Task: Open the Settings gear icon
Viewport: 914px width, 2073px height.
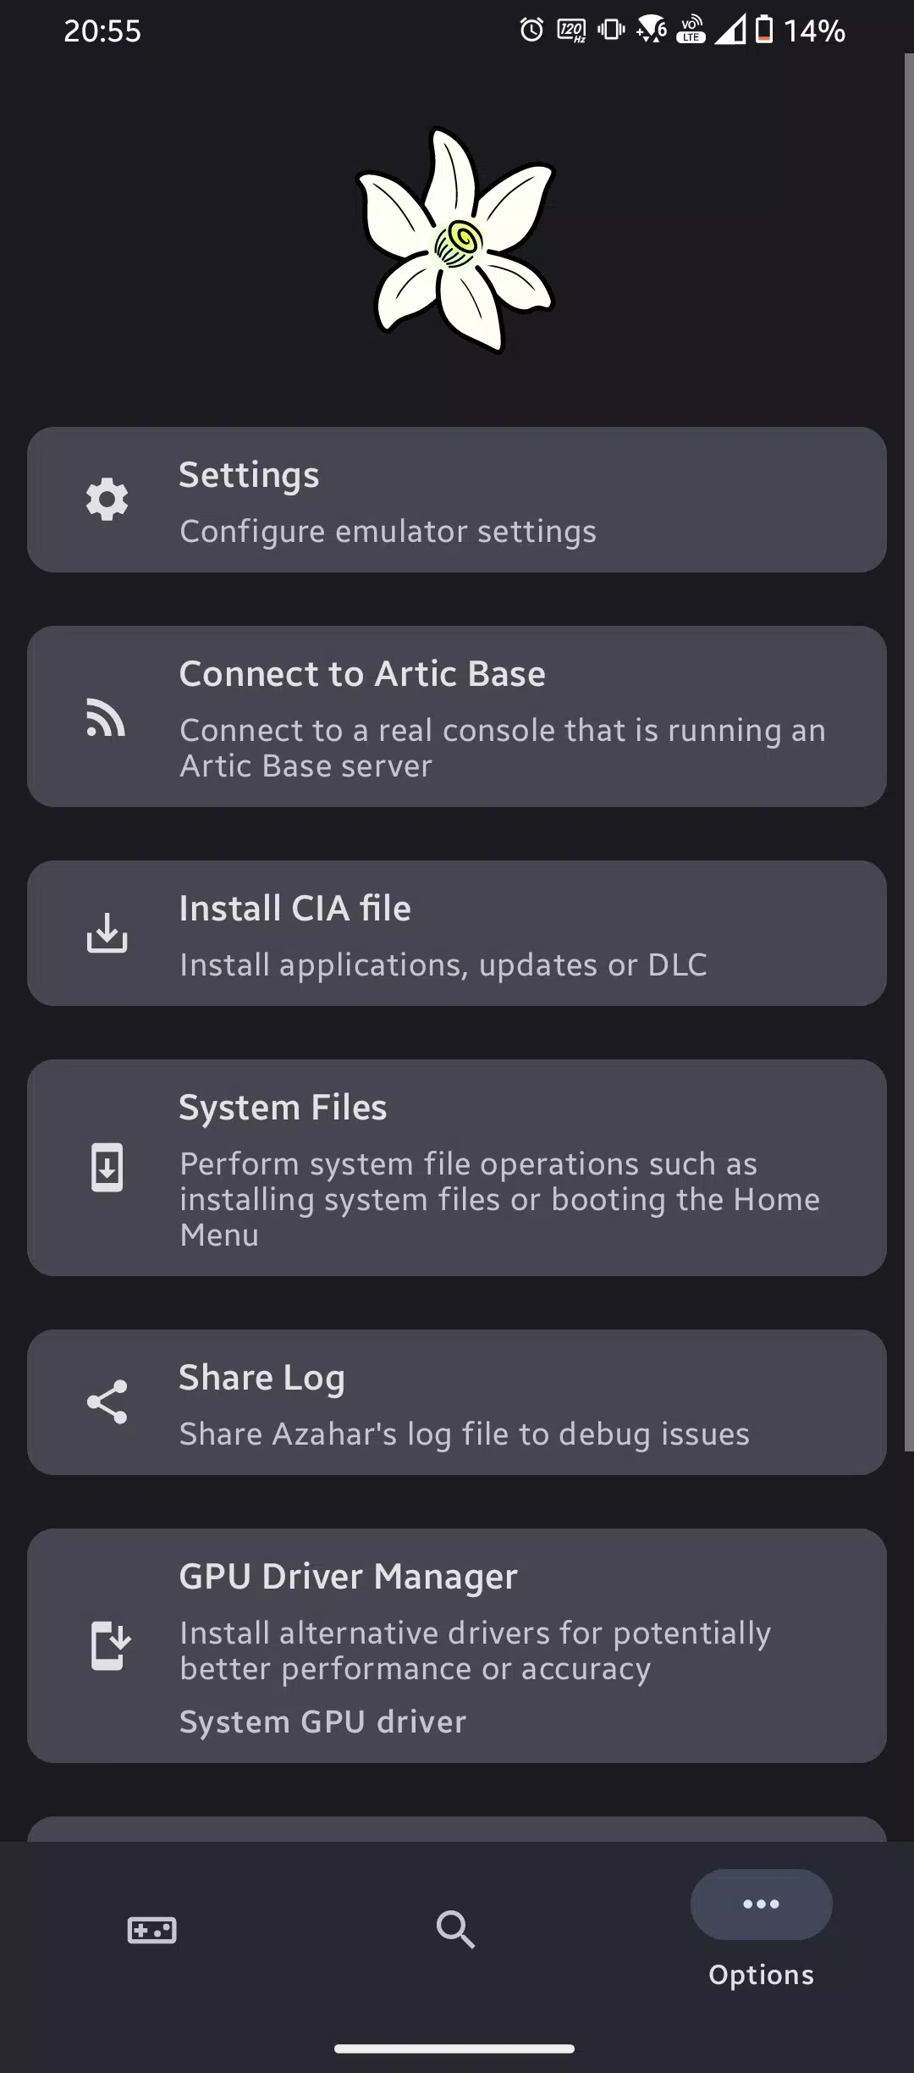Action: (x=106, y=499)
